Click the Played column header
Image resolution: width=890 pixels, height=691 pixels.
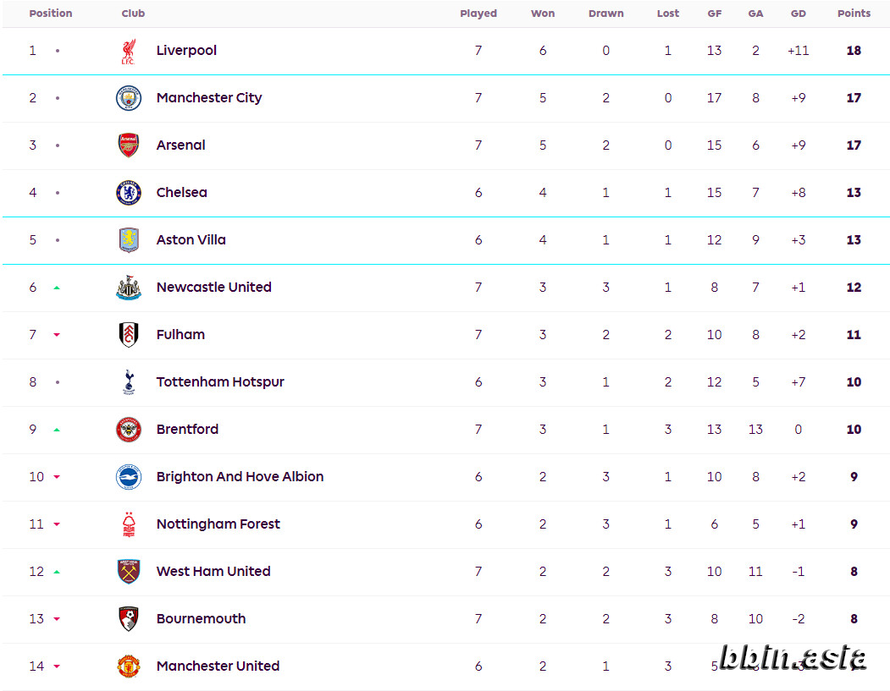tap(478, 13)
